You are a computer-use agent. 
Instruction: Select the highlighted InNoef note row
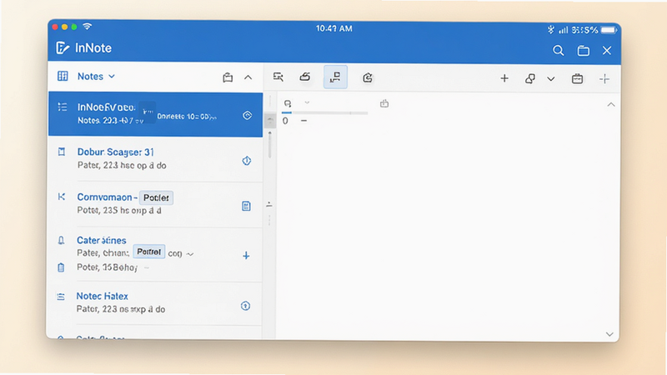155,114
